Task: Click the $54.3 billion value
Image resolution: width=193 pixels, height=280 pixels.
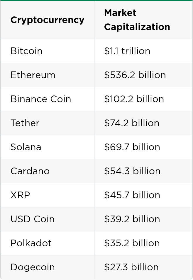Action: 132,171
